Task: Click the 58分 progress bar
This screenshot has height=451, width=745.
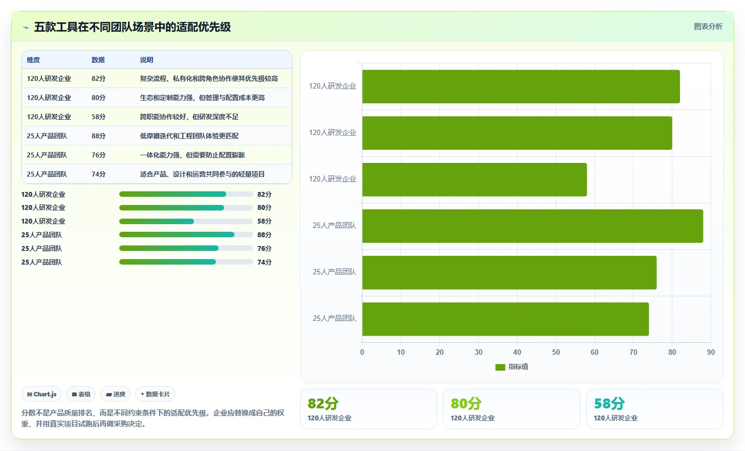Action: tap(186, 221)
